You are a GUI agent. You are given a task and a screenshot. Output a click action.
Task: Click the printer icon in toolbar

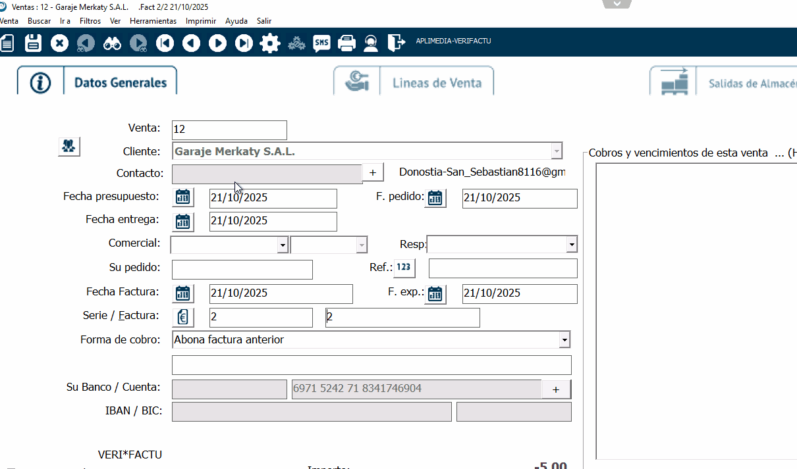(x=346, y=43)
